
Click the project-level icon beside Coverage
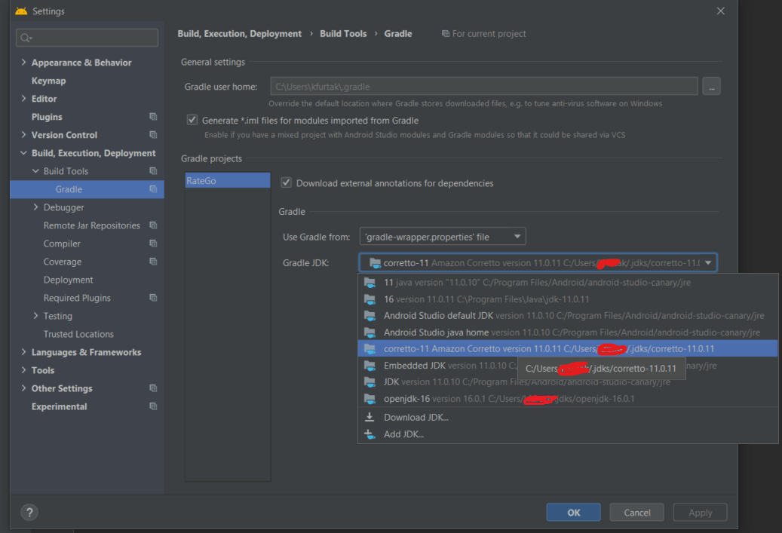[153, 262]
